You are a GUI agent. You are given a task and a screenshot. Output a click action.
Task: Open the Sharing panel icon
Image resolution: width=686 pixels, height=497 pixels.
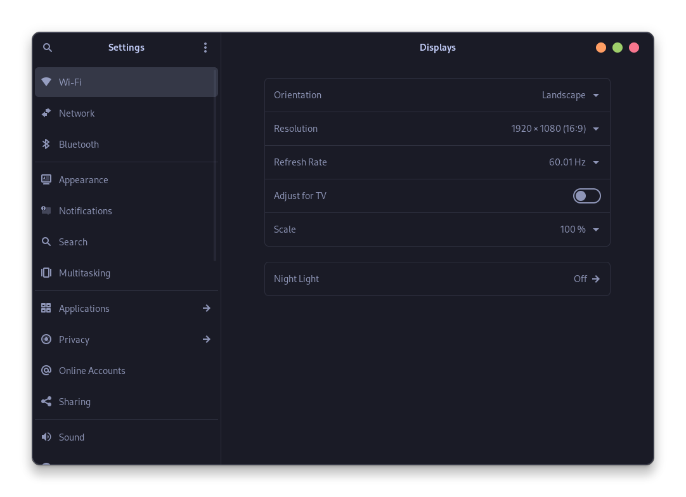46,401
